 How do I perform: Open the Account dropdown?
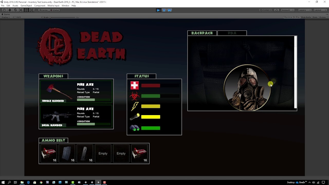click(287, 10)
